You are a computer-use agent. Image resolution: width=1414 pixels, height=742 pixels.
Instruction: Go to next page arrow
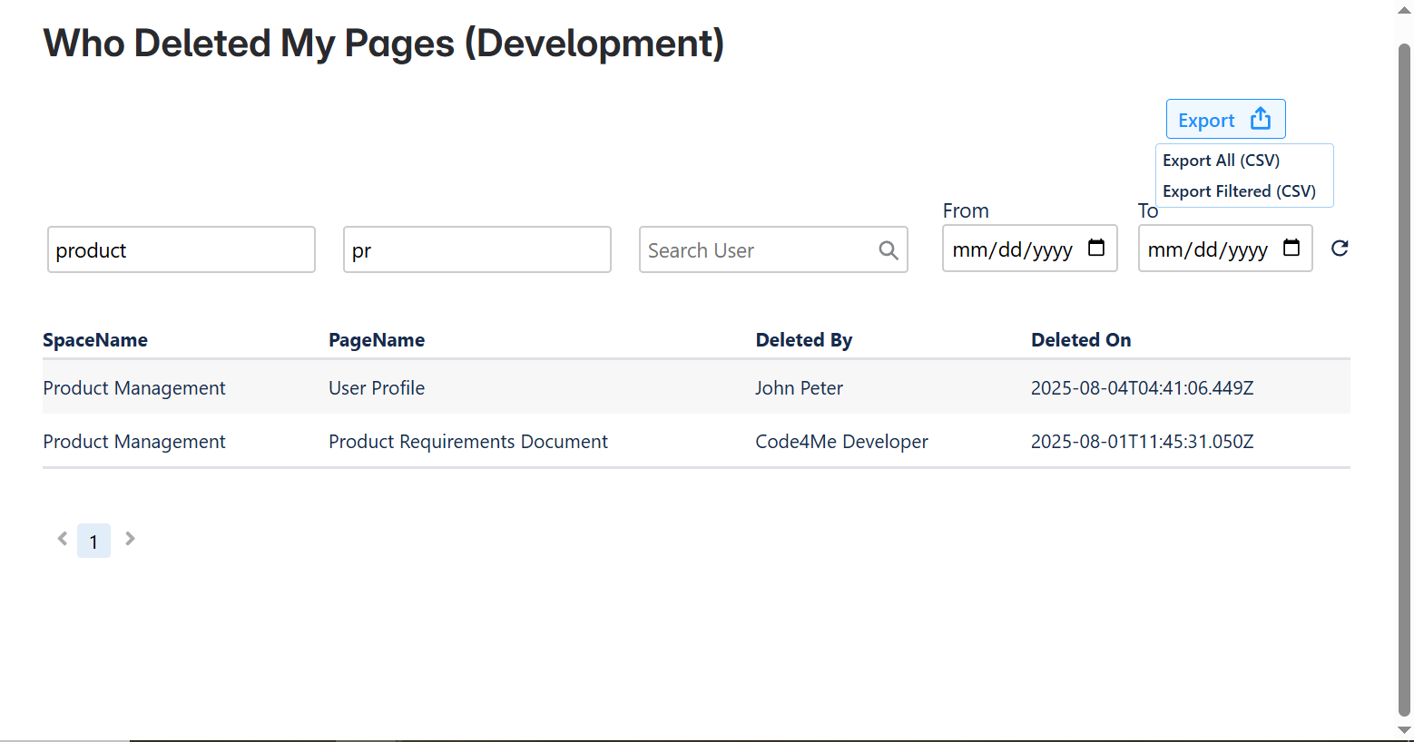click(x=130, y=539)
